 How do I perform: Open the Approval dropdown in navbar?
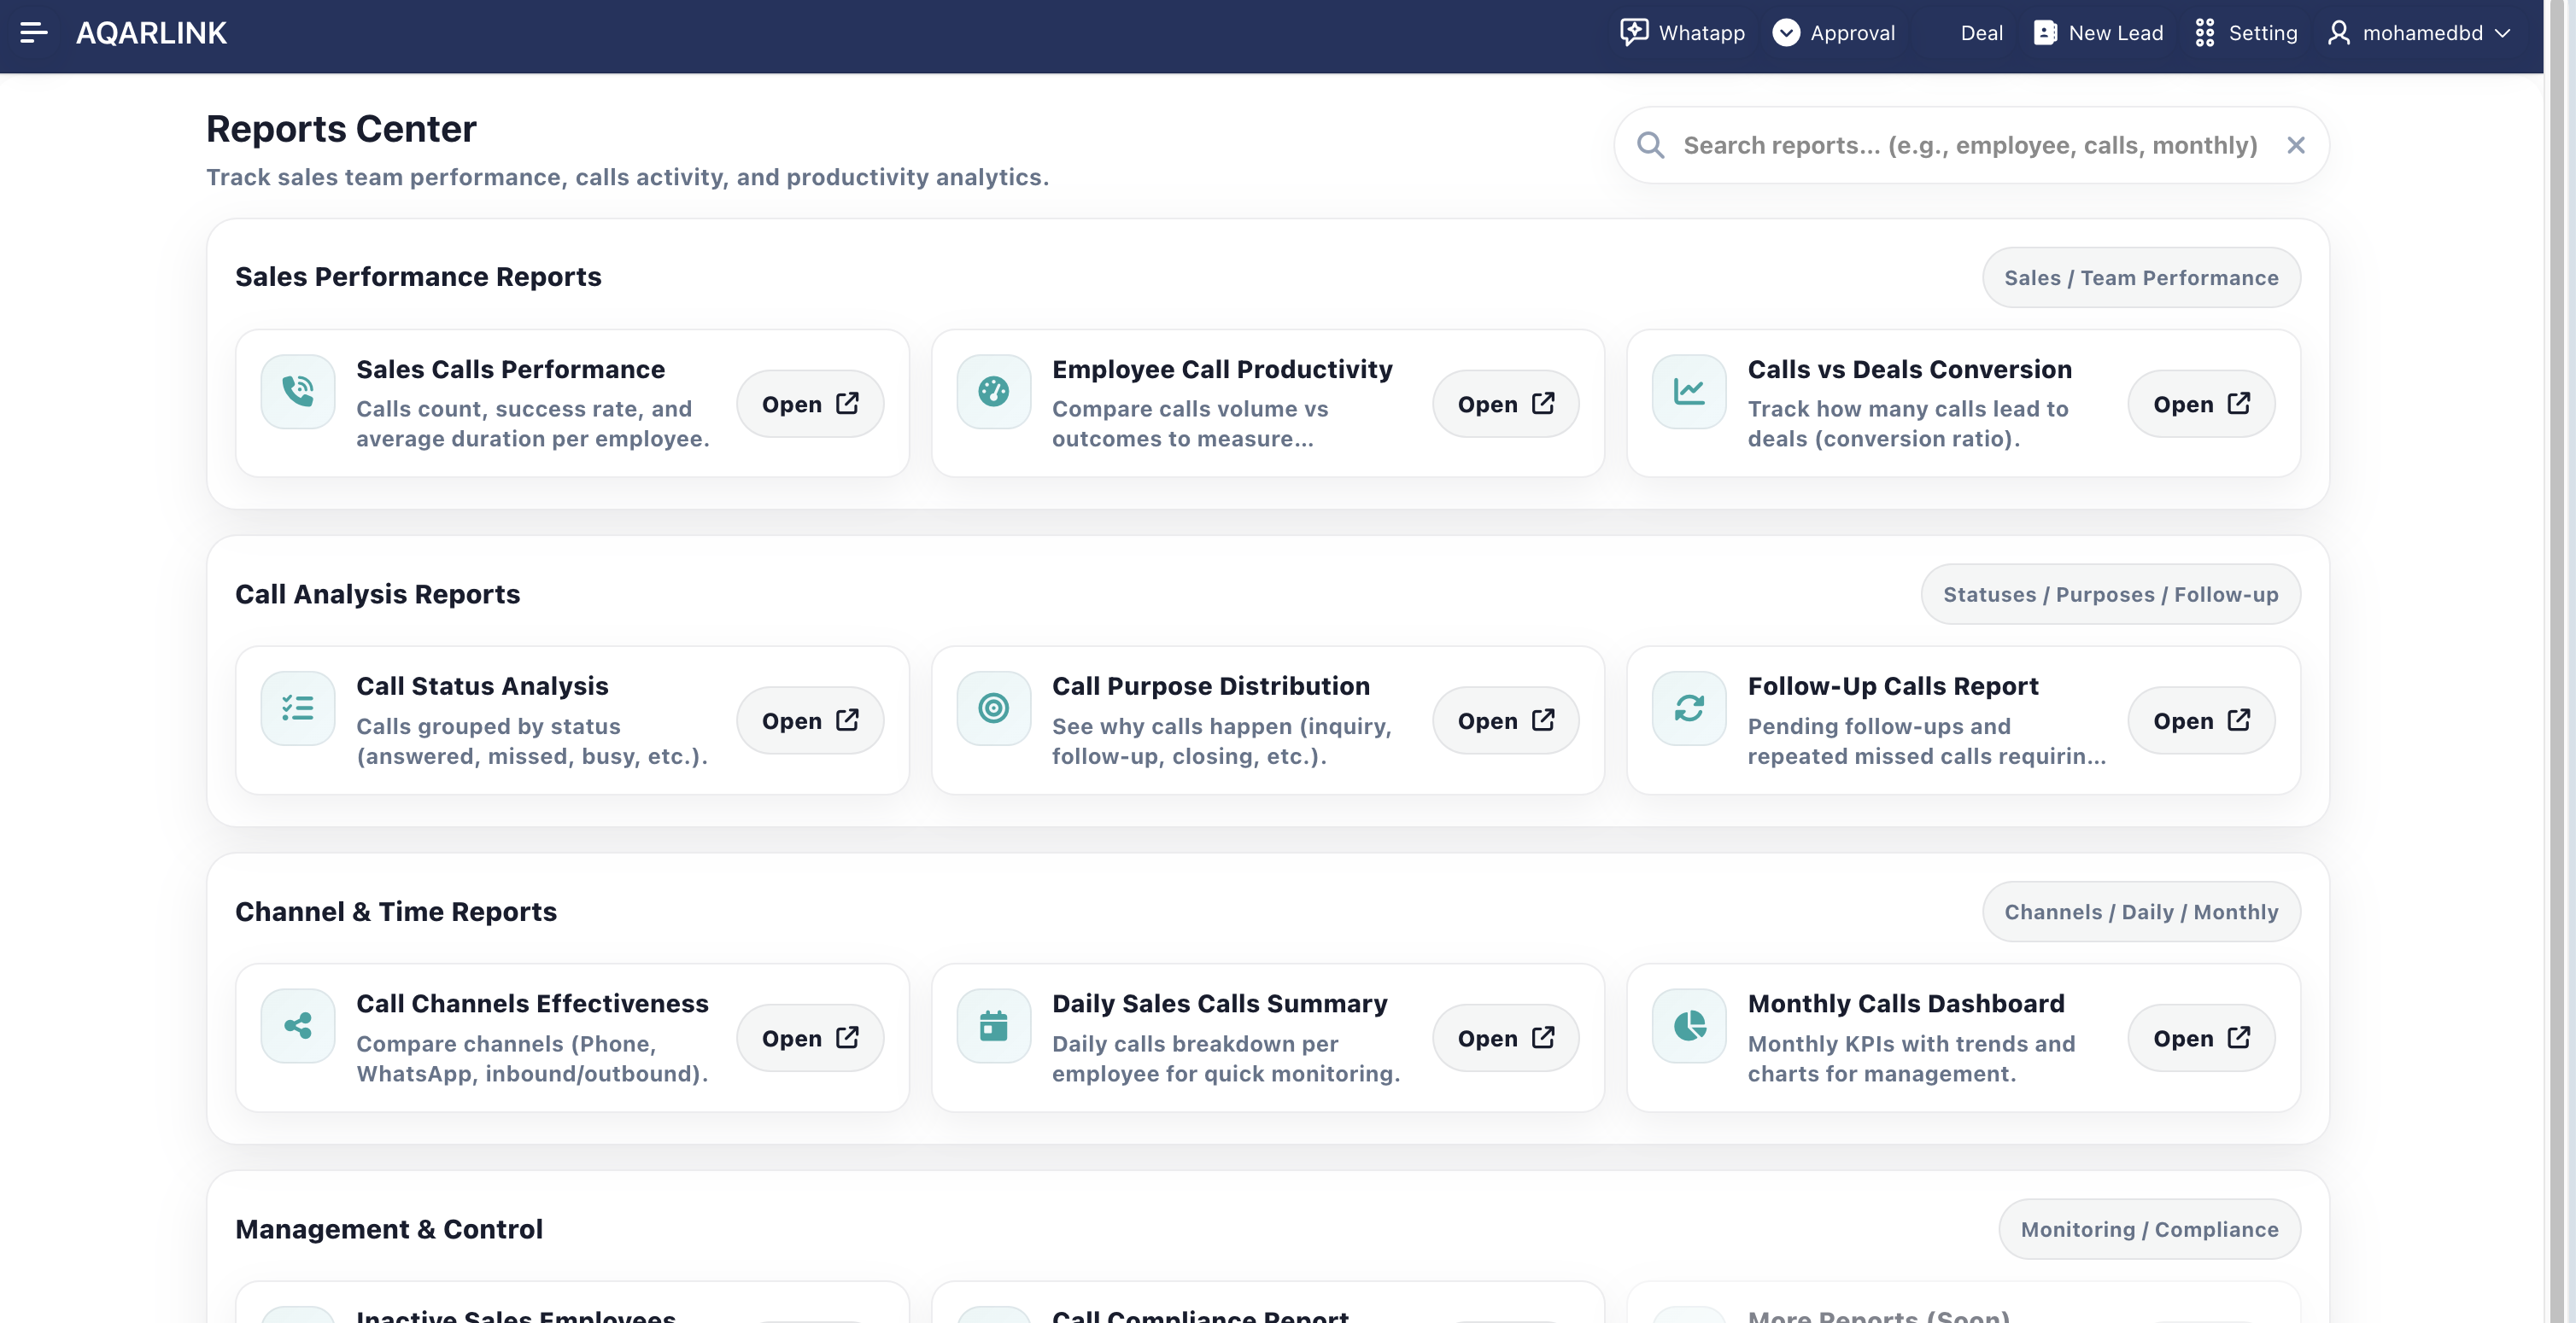coord(1834,33)
